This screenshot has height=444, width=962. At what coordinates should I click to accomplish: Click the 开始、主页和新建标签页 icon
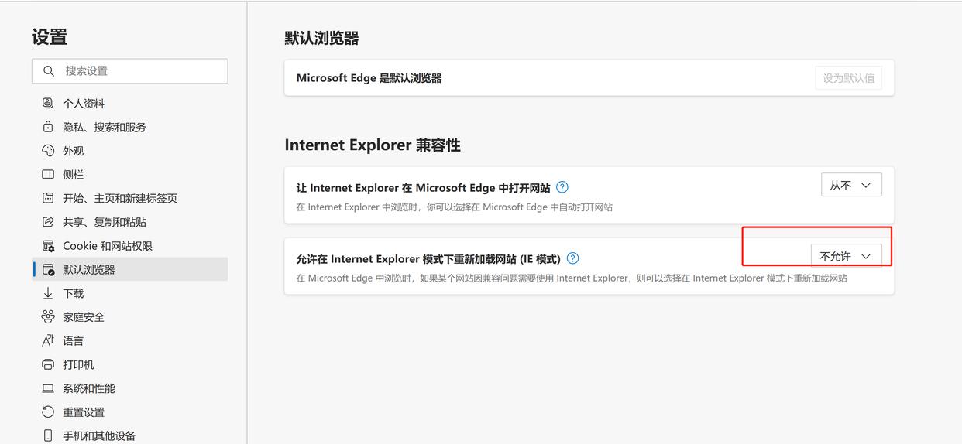[48, 198]
